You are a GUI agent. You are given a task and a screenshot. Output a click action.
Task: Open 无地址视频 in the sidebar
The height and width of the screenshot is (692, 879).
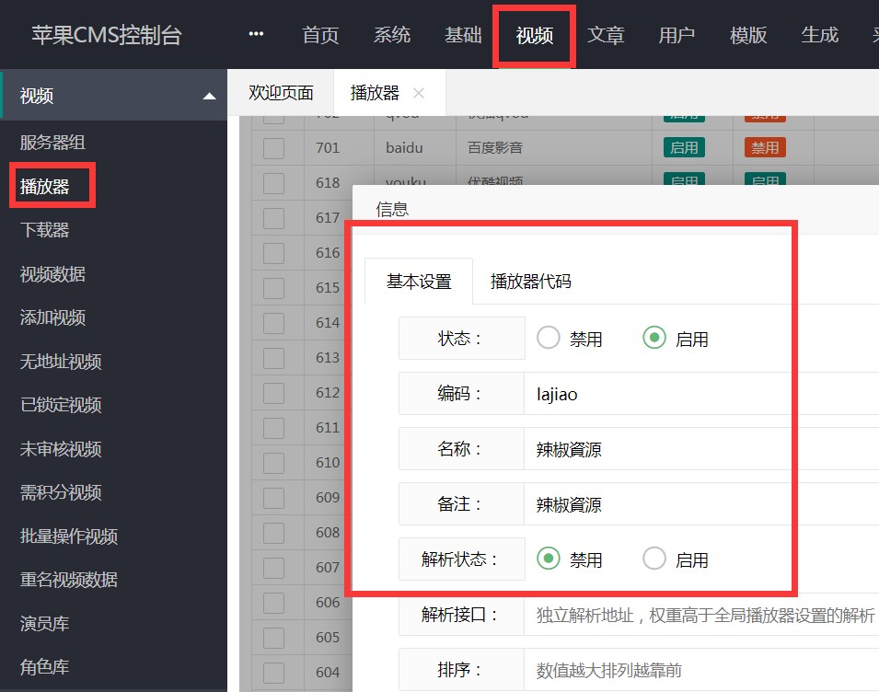click(61, 362)
